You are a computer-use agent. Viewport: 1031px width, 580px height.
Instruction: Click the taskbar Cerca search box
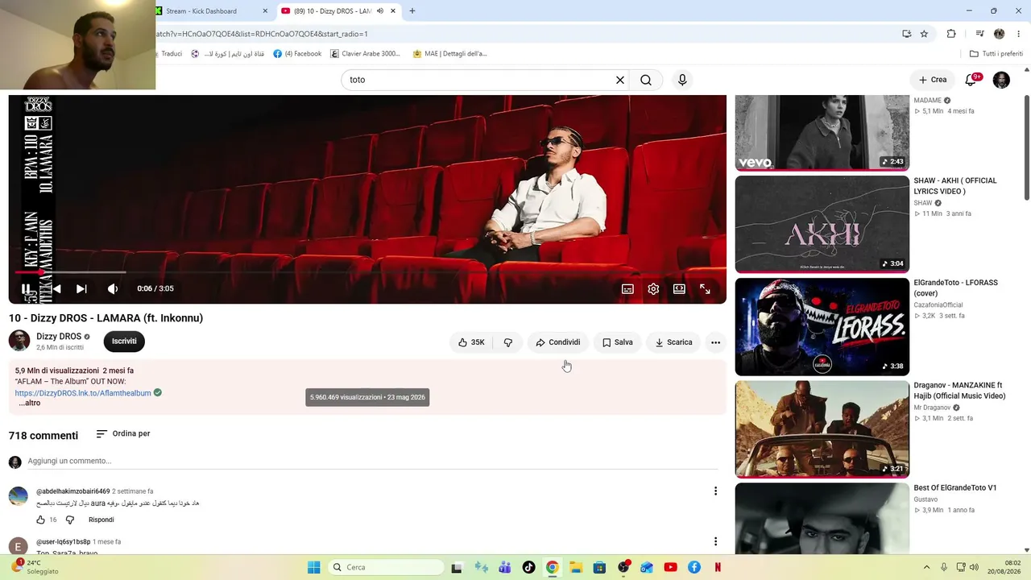386,567
